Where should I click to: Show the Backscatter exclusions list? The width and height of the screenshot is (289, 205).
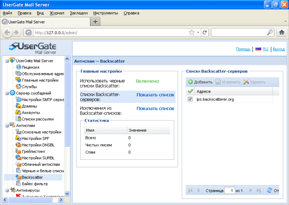click(155, 109)
